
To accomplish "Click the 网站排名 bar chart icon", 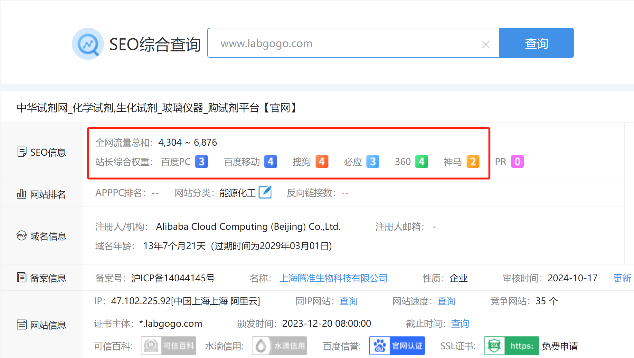I will pos(22,194).
